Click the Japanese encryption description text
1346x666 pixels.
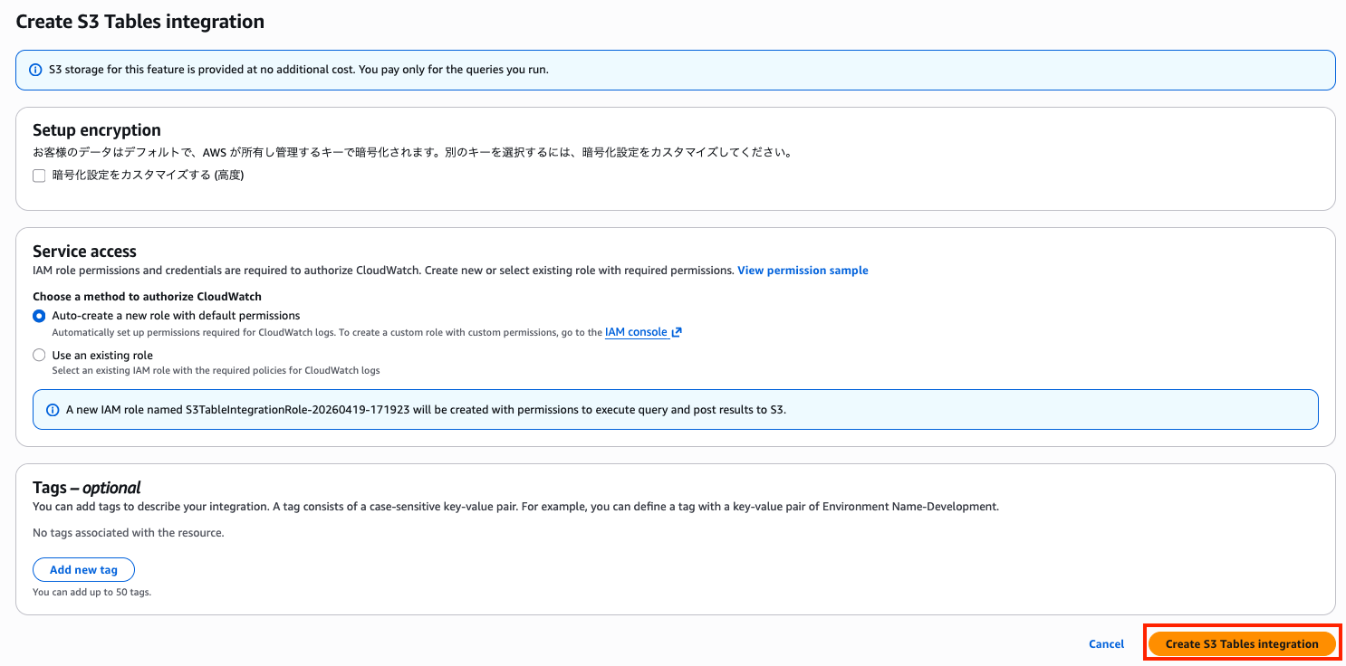click(x=413, y=153)
